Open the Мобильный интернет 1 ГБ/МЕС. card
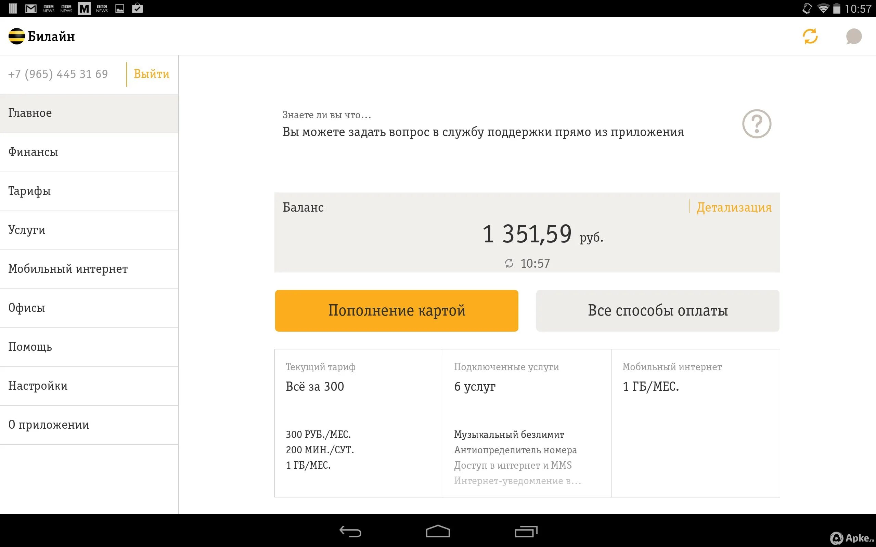876x547 pixels. (695, 423)
